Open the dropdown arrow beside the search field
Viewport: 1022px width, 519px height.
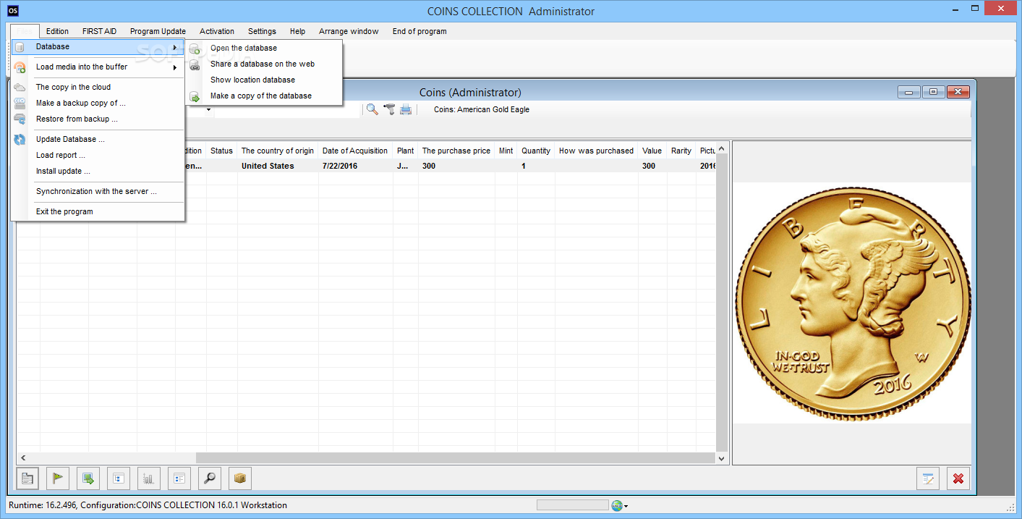[x=209, y=109]
